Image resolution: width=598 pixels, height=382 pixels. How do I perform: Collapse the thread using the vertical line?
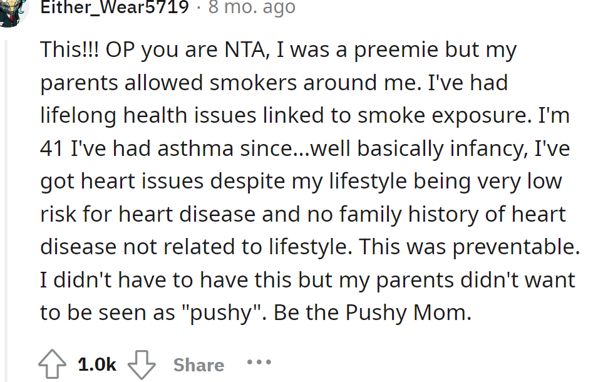point(5,207)
